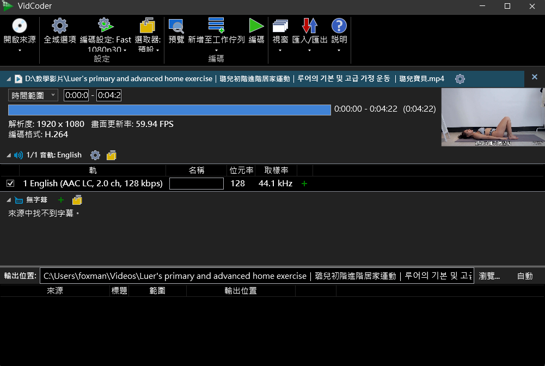Expand 視窗 dropdown arrow
This screenshot has width=545, height=366.
pyautogui.click(x=280, y=51)
